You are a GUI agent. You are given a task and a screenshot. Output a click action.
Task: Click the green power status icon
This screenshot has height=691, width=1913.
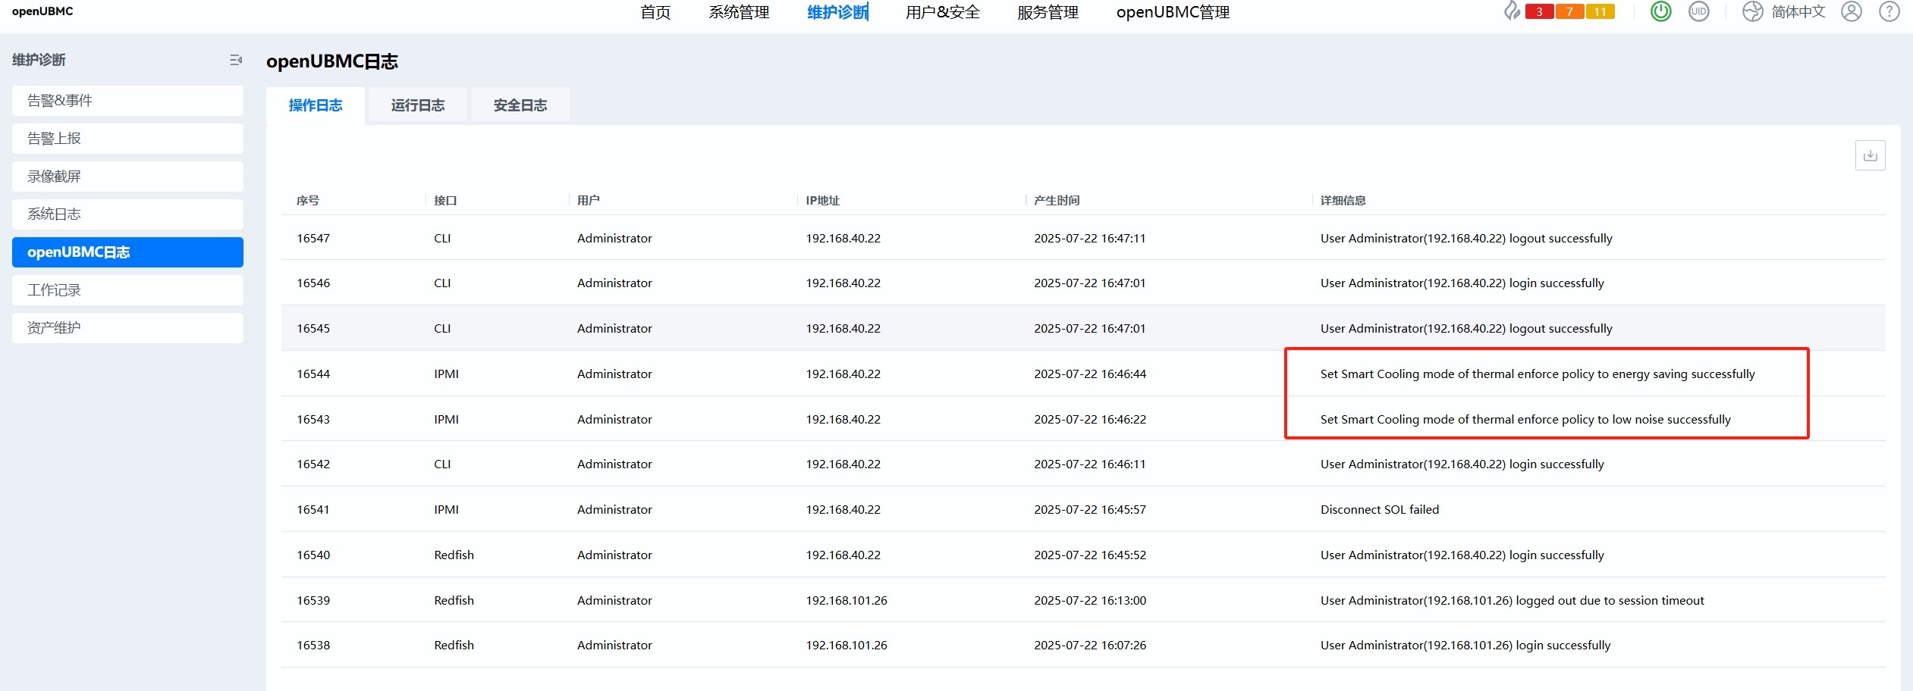[x=1660, y=11]
